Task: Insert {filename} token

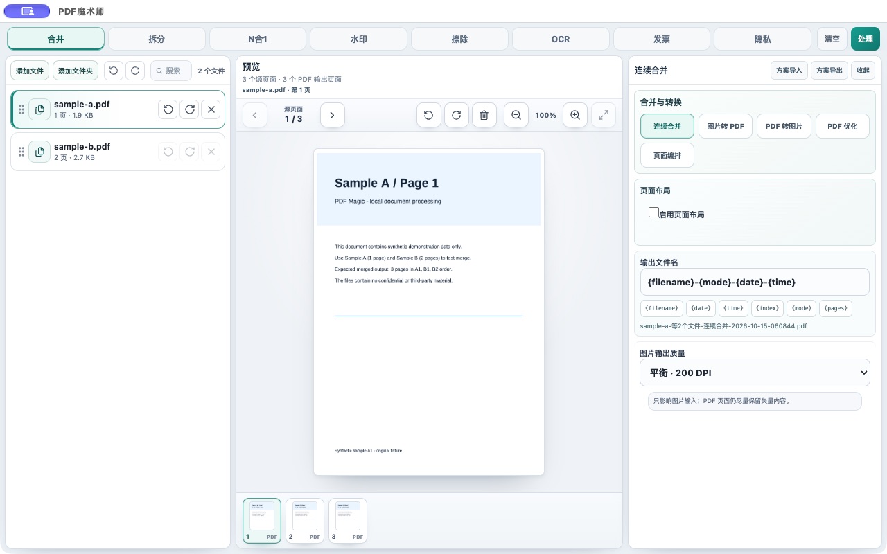Action: click(662, 308)
